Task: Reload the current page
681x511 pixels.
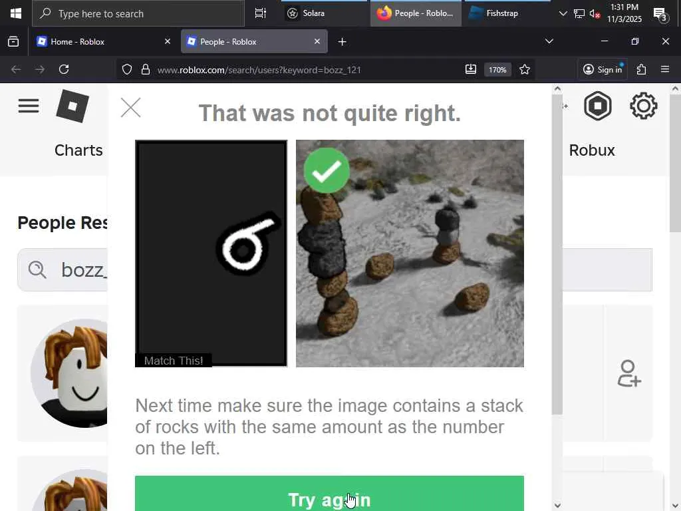Action: tap(64, 69)
